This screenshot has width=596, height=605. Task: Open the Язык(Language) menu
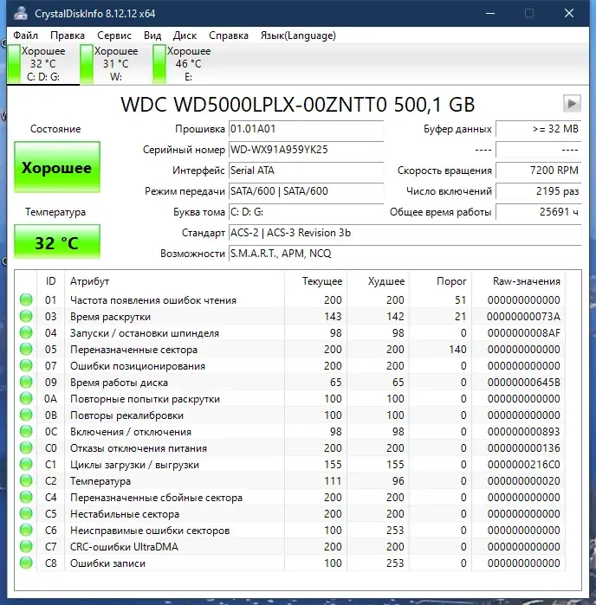[298, 35]
